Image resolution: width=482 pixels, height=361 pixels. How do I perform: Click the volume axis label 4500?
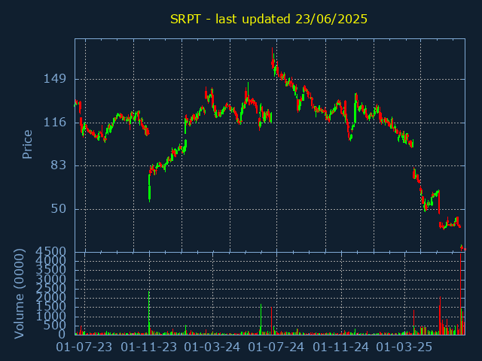point(50,252)
